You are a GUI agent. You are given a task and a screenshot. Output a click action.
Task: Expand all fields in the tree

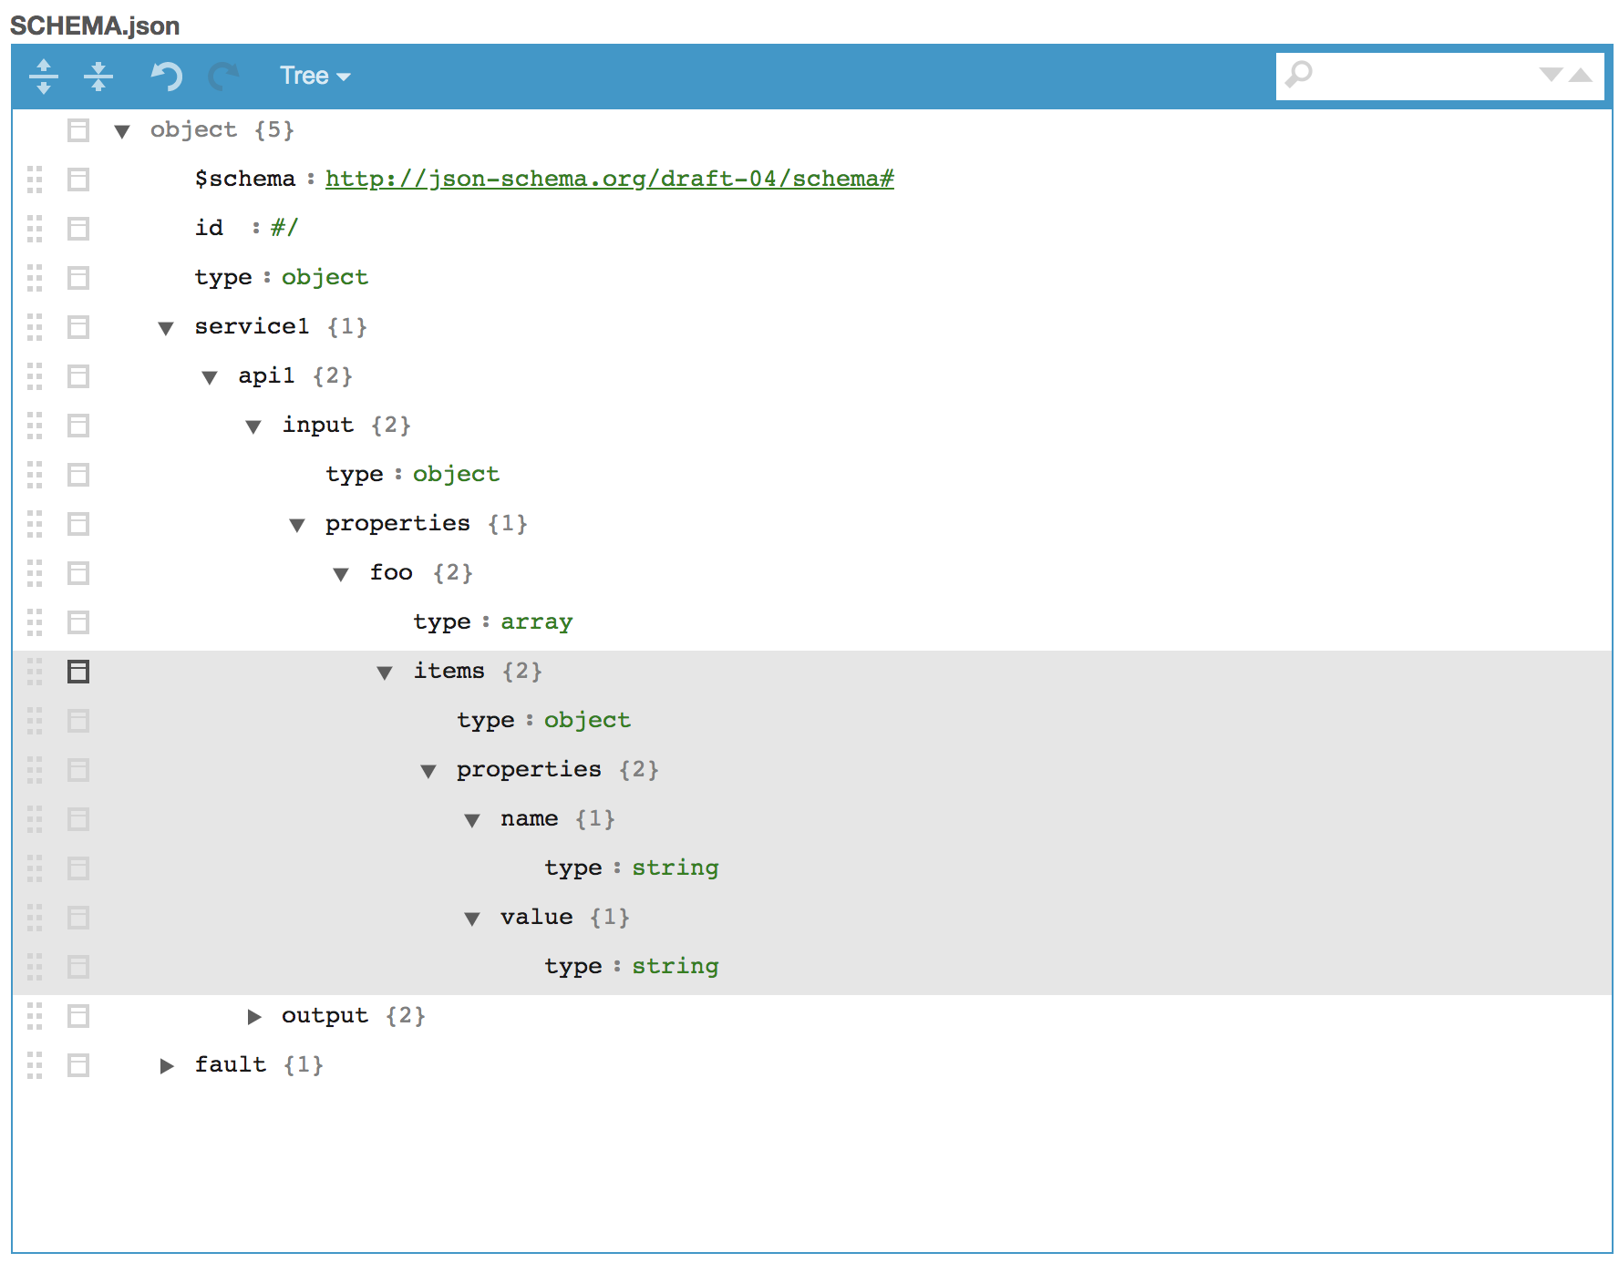[44, 76]
